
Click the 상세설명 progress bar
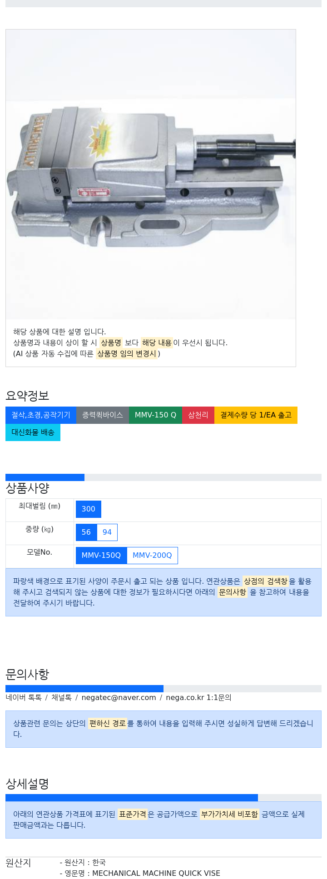pyautogui.click(x=163, y=798)
